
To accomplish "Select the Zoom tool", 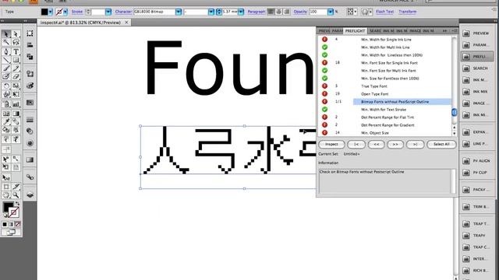I will click(x=16, y=195).
